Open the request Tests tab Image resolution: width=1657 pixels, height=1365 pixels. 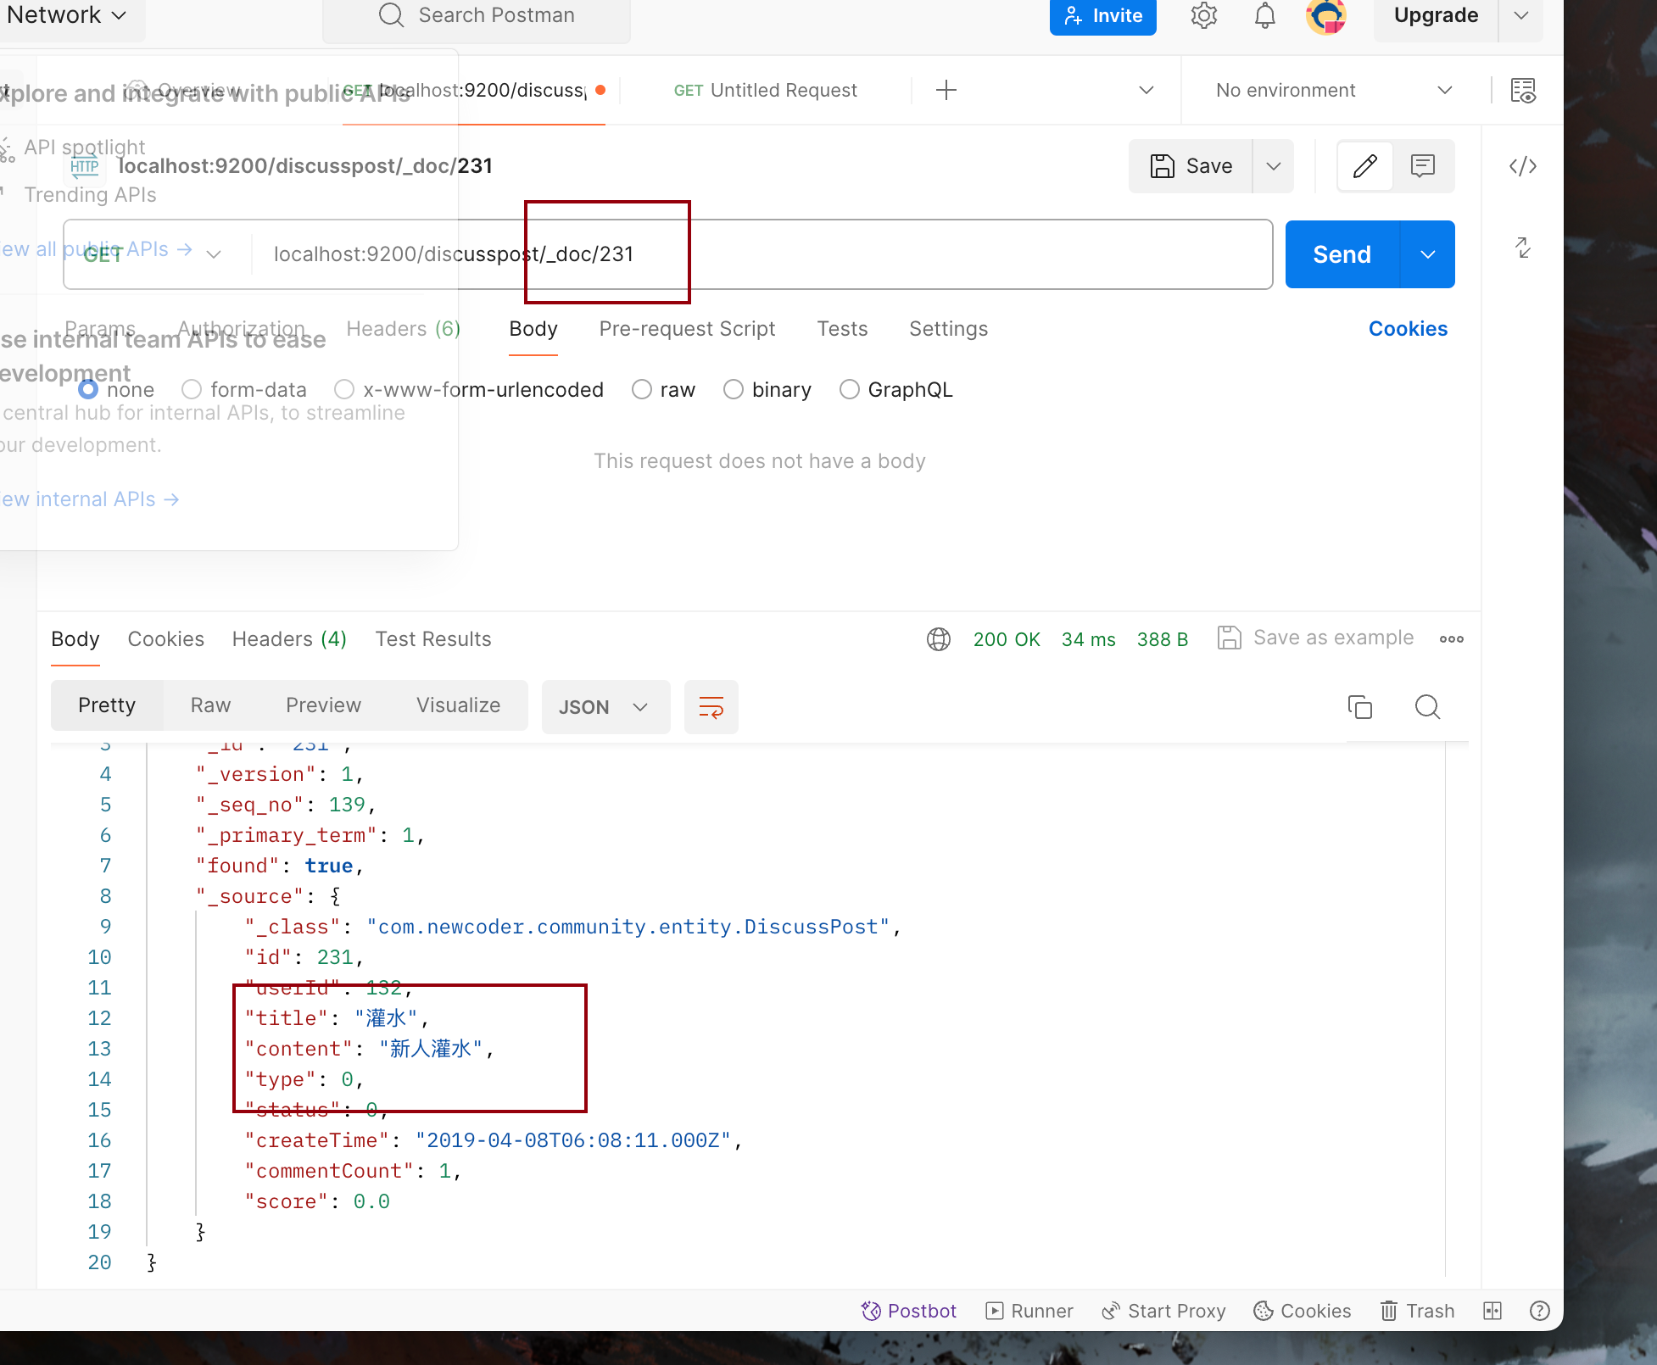coord(842,329)
